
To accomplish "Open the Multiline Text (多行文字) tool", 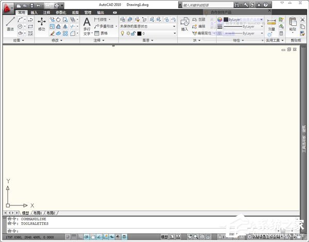I will click(87, 26).
